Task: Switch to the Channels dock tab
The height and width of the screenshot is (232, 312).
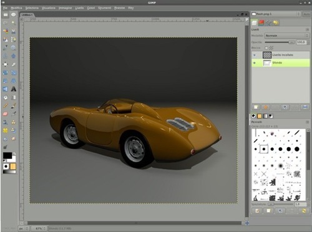Action: (x=261, y=22)
